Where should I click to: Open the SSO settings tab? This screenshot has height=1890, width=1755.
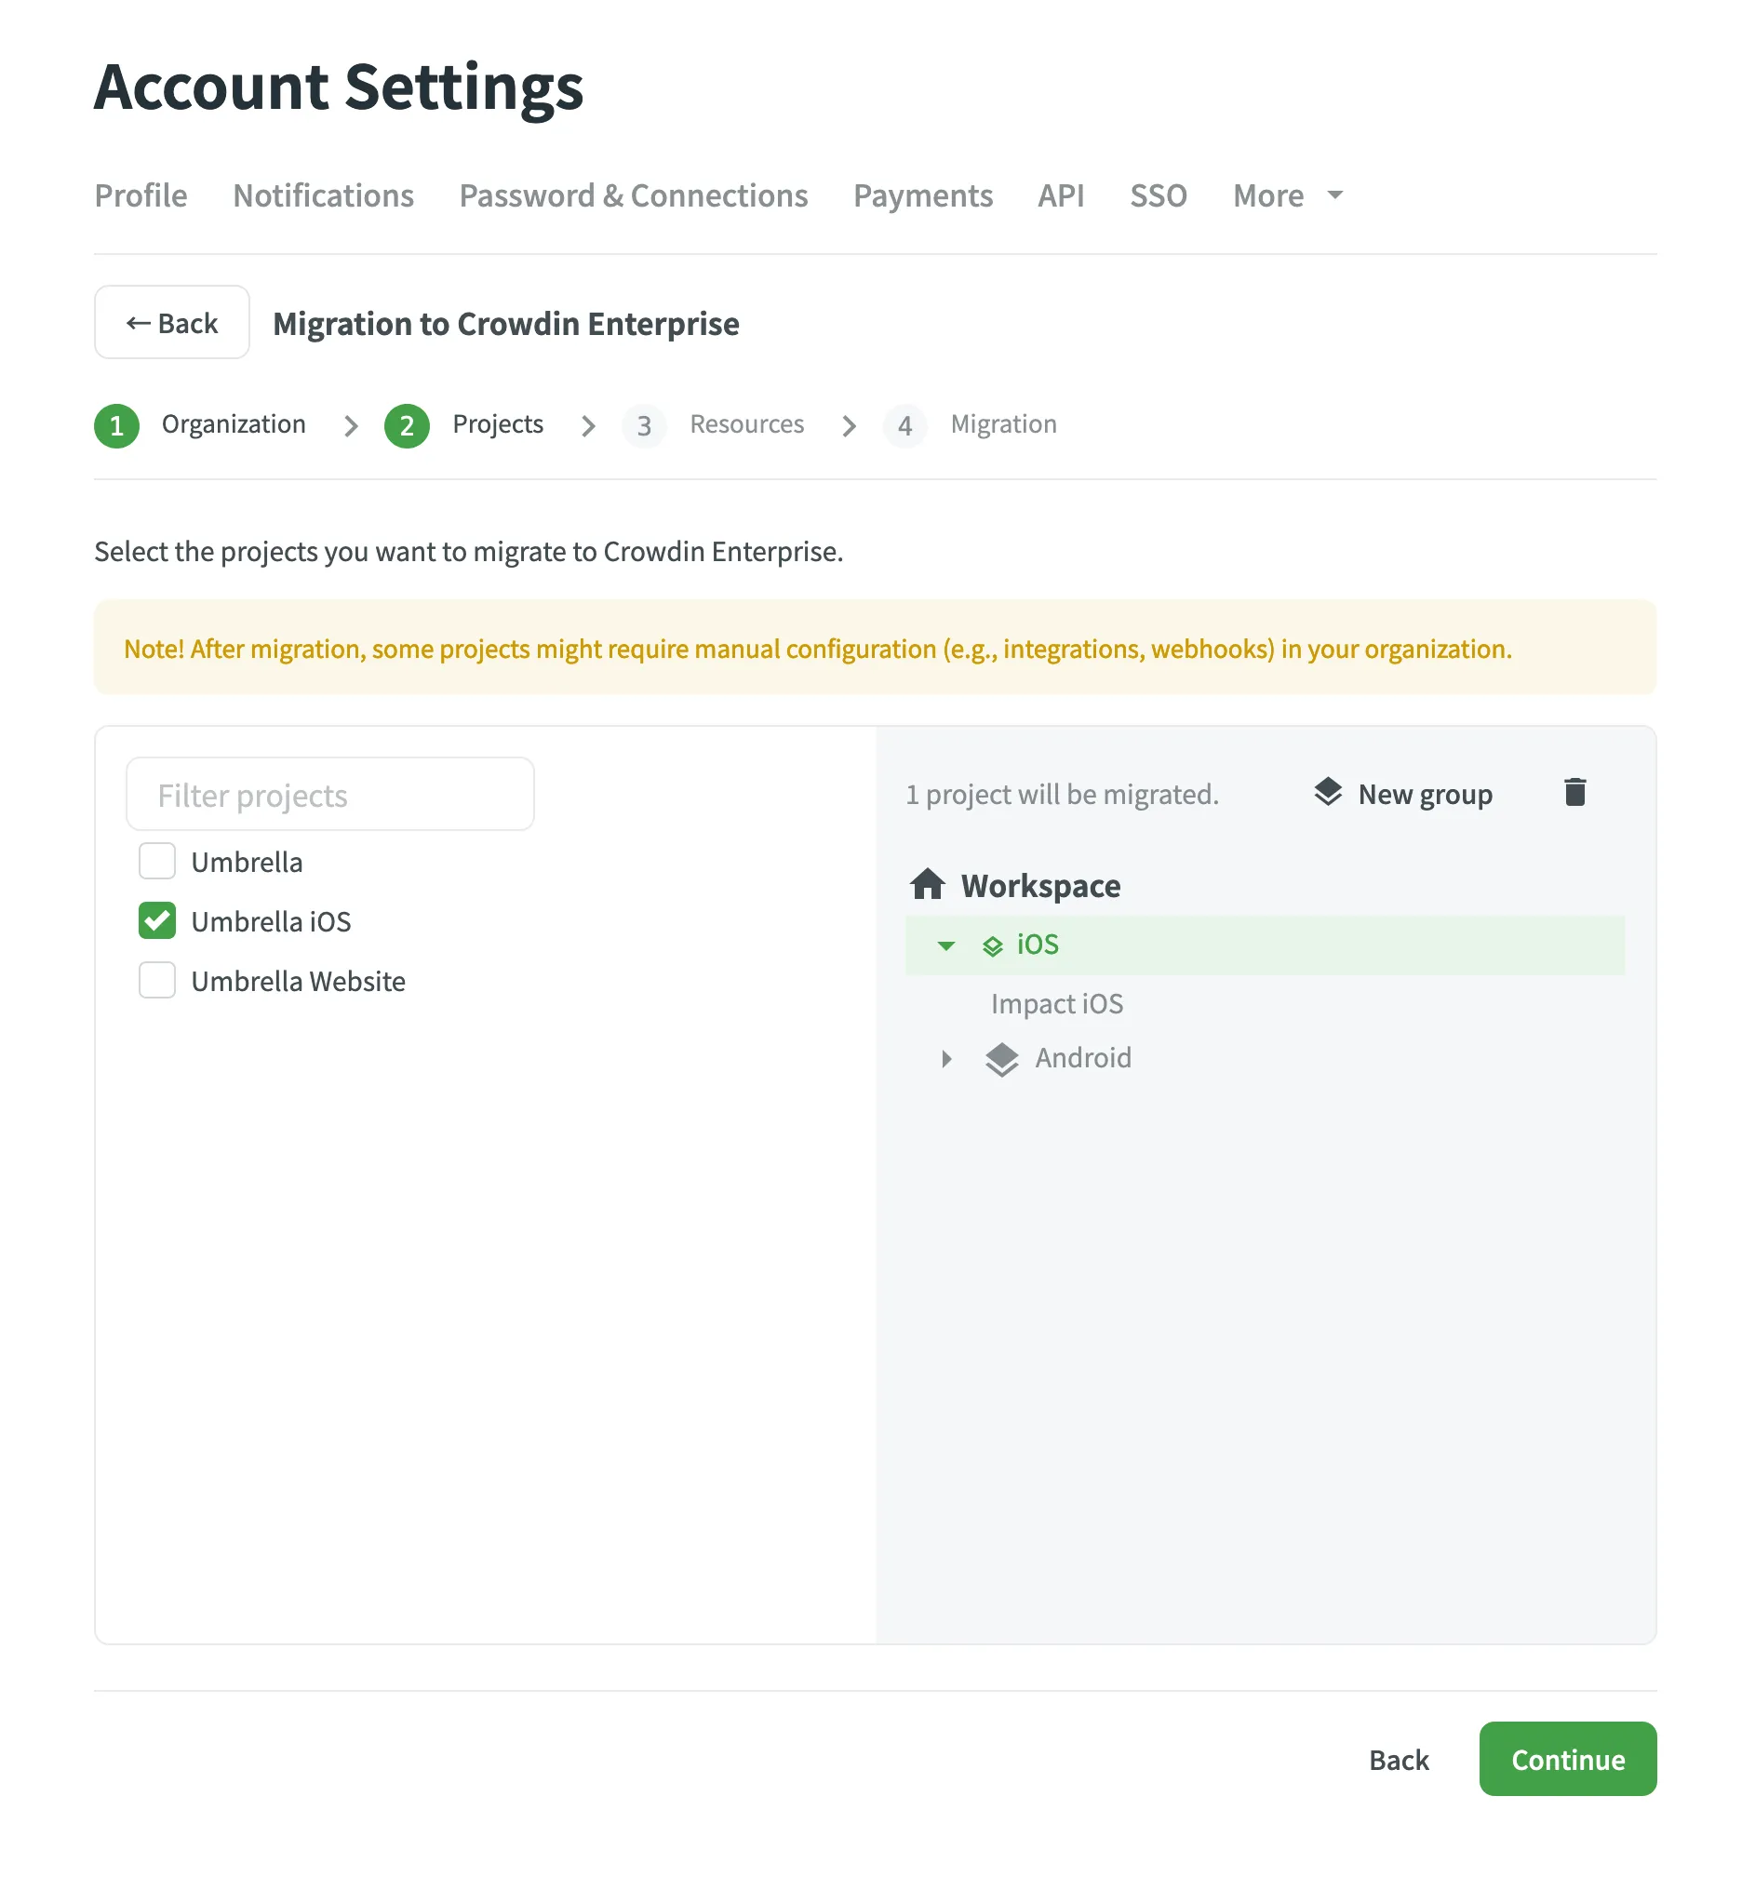point(1158,195)
